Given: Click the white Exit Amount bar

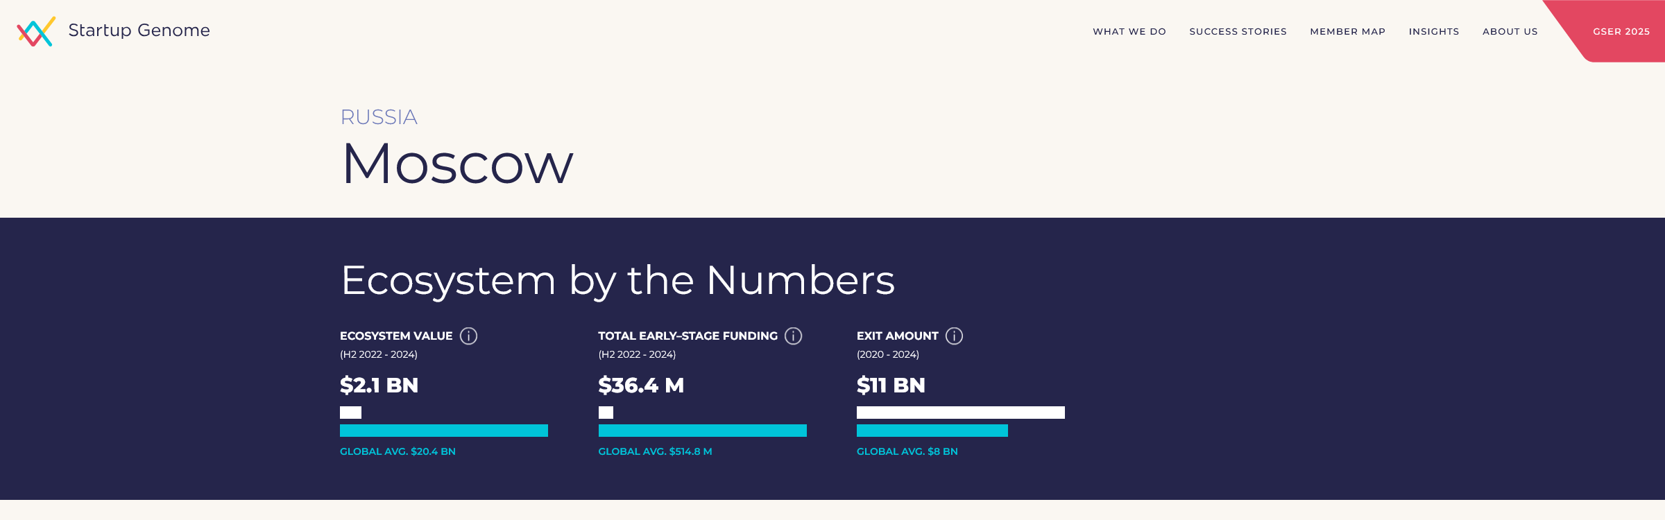Looking at the screenshot, I should tap(960, 413).
